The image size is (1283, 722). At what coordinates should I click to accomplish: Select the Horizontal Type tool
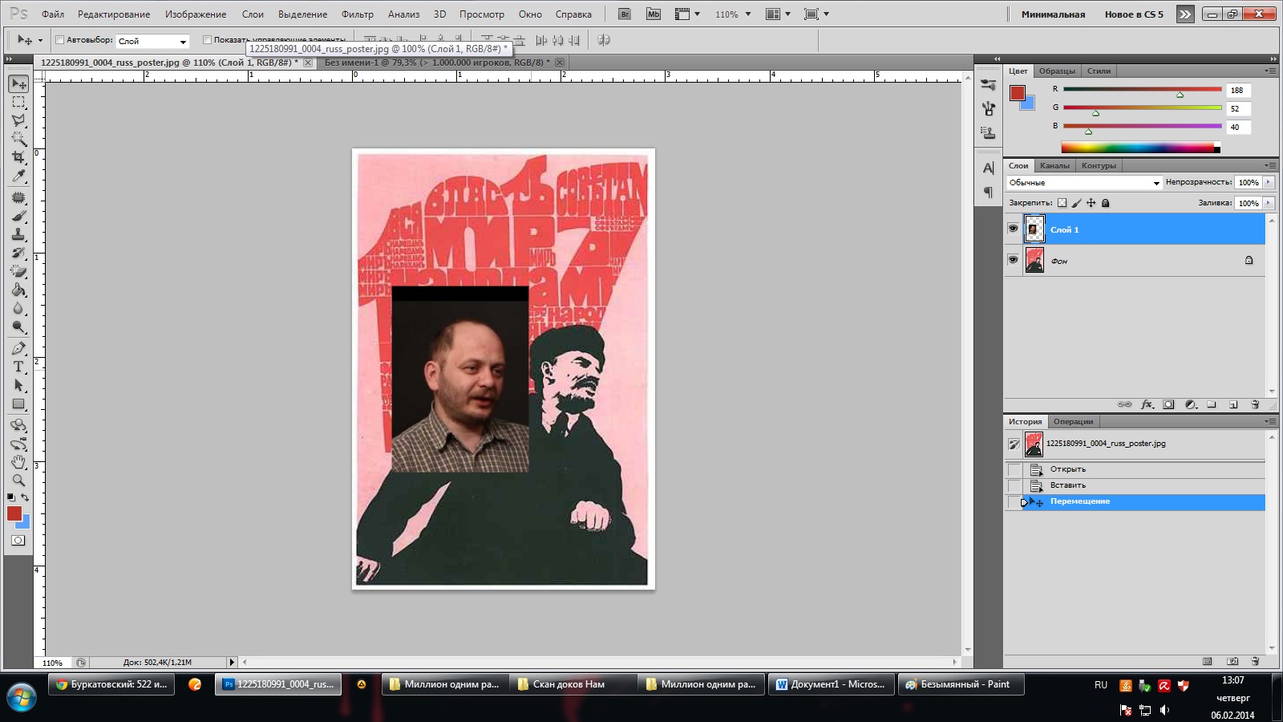pos(18,367)
